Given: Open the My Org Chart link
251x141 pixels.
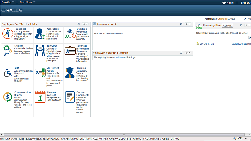Looking at the screenshot, I should tap(207, 43).
